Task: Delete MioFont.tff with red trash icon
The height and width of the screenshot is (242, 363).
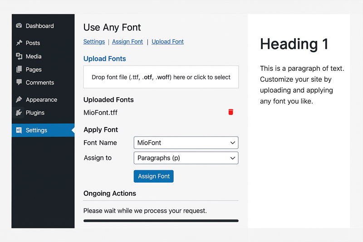Action: click(x=231, y=112)
